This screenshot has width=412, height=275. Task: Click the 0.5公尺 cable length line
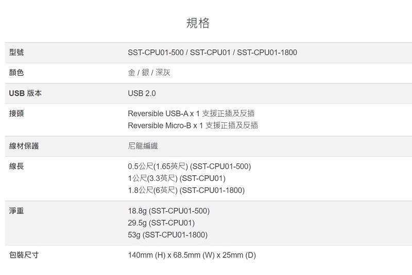coord(189,166)
